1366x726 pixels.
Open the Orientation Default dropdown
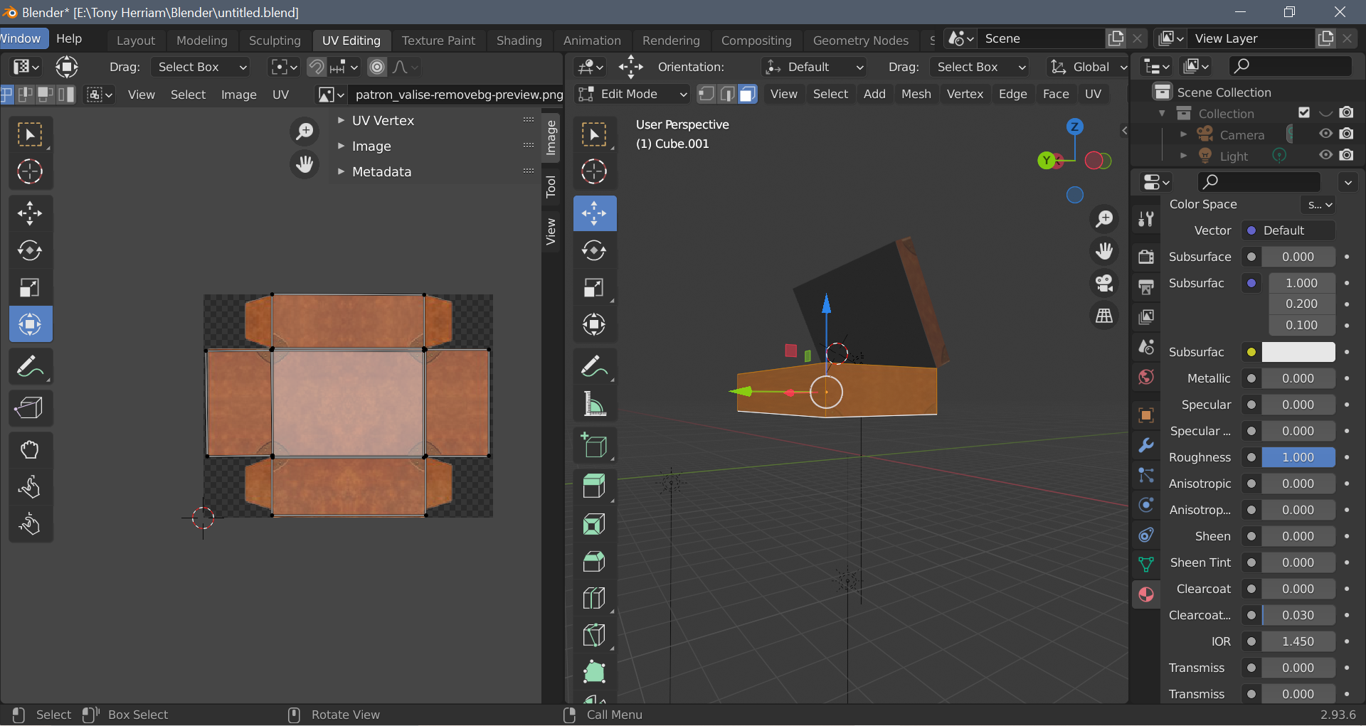coord(814,67)
